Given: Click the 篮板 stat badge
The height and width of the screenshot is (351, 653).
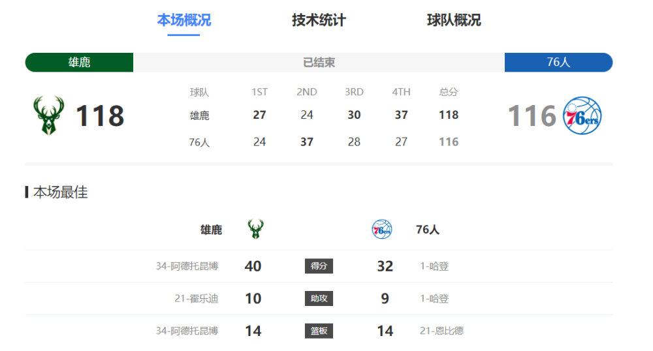Looking at the screenshot, I should pos(319,331).
